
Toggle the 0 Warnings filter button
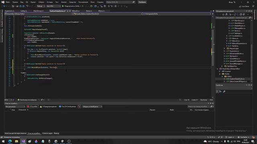click(48, 107)
